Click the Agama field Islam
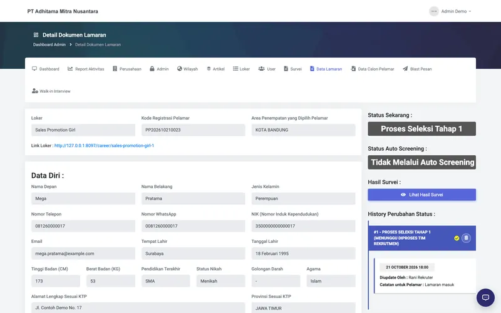Image resolution: width=501 pixels, height=313 pixels. tap(331, 280)
